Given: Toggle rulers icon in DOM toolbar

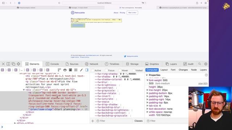Looking at the screenshot, I should pyautogui.click(x=59, y=70).
